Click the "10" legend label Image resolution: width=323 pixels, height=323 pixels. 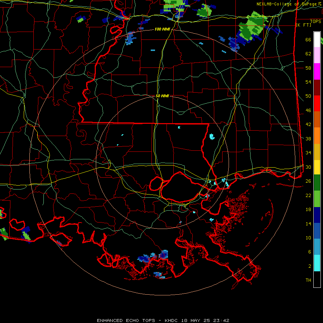308,238
